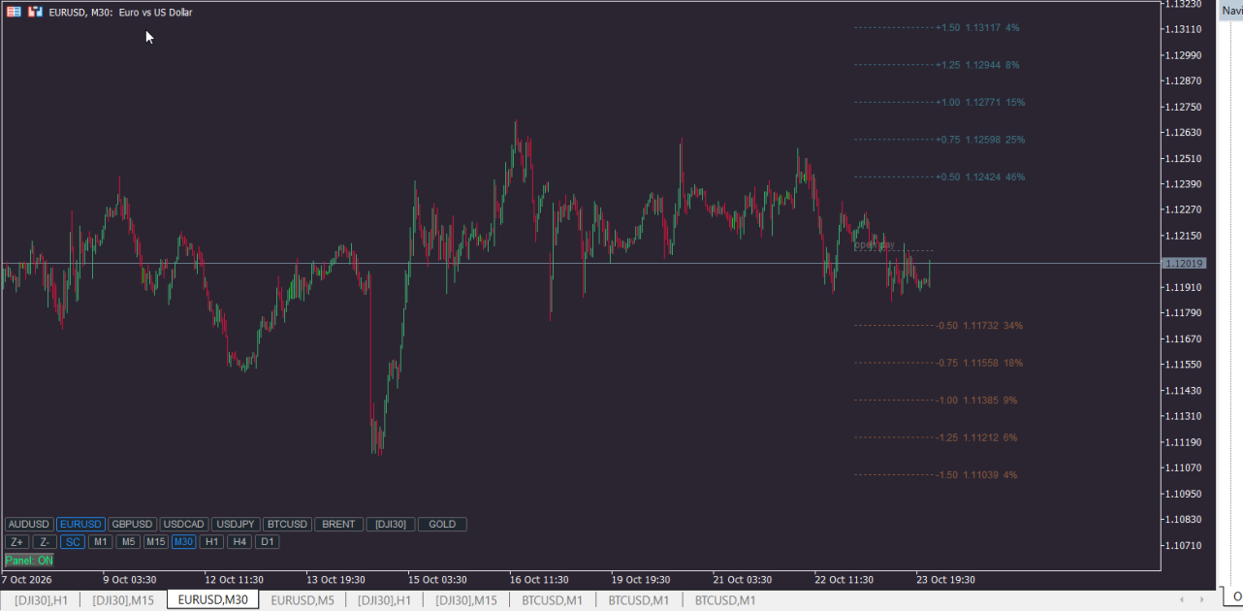The image size is (1243, 611).
Task: Open the first [DJI30],H1 chart tab
Action: coord(41,600)
